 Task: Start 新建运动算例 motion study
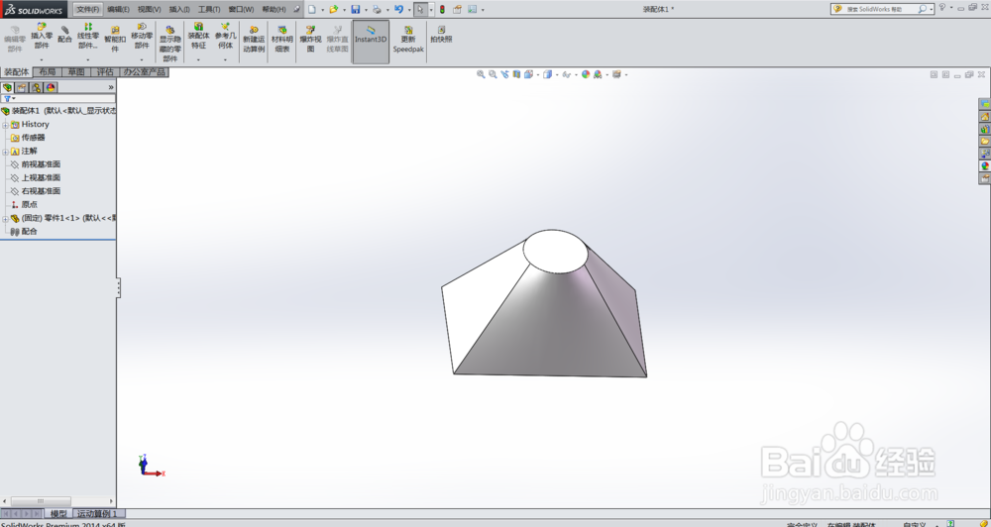tap(254, 40)
